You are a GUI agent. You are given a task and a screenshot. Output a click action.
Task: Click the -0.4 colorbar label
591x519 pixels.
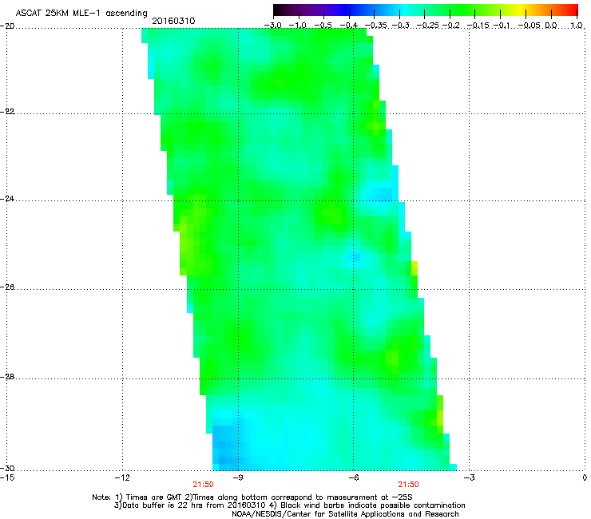349,26
